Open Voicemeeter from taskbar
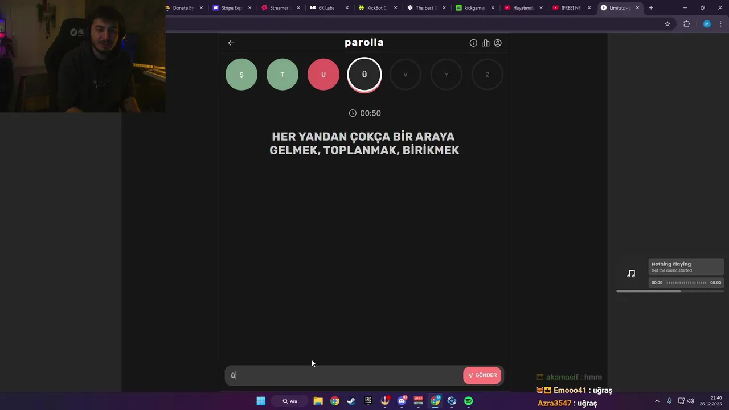The width and height of the screenshot is (729, 410). point(419,401)
